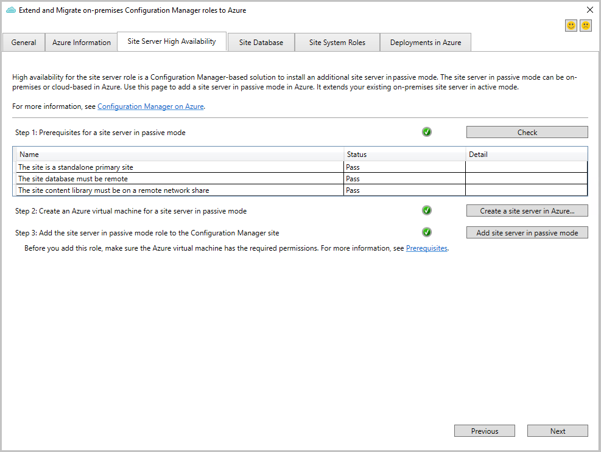Click the cloud icon in title bar
601x452 pixels.
pos(11,10)
